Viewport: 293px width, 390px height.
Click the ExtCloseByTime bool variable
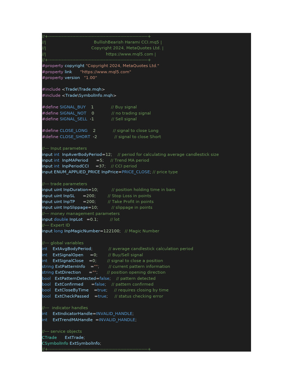[x=71, y=290]
